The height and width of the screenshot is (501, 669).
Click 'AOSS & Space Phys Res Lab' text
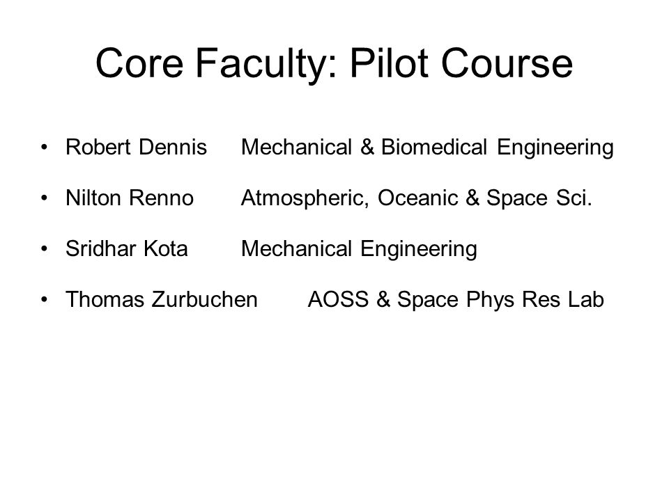click(x=456, y=301)
